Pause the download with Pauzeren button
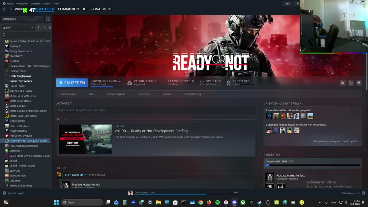The image size is (368, 207). [x=72, y=83]
